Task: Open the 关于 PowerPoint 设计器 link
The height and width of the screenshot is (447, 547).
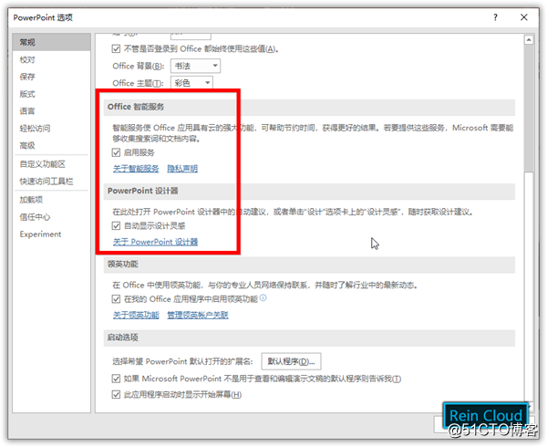Action: click(x=155, y=242)
